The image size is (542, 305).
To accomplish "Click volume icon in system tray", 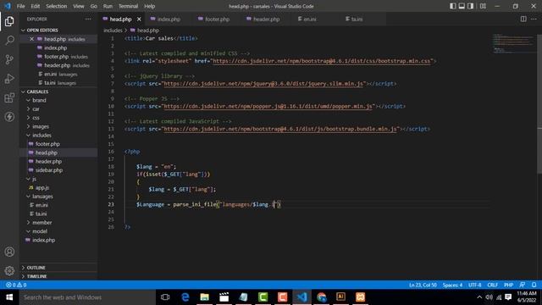I will pyautogui.click(x=489, y=297).
